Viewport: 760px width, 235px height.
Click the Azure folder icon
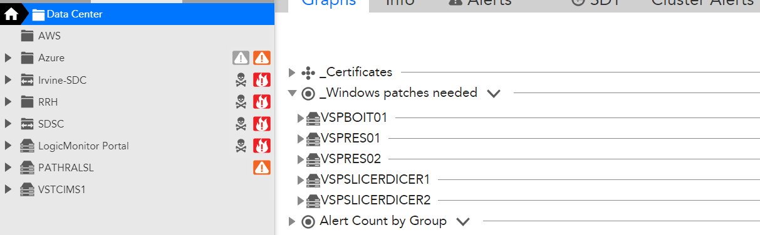point(26,57)
